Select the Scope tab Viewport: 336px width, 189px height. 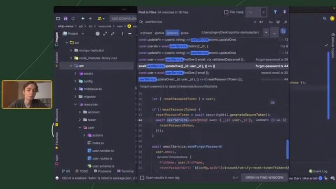(x=184, y=33)
